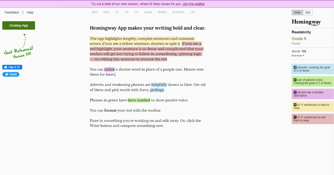The height and width of the screenshot is (175, 334).
Task: Click the Good readability rating
Action: [296, 44]
